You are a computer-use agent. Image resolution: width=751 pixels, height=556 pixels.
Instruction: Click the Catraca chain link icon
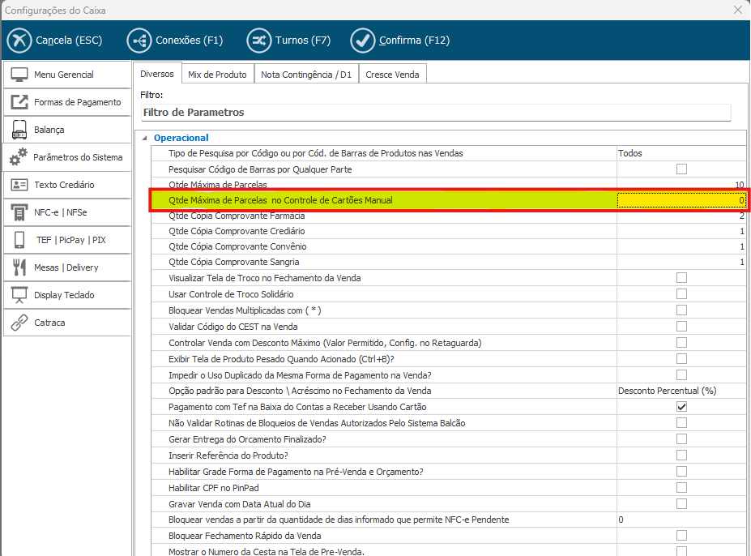click(x=19, y=323)
